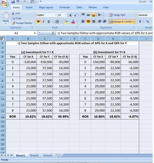Switch to the Data tab
Viewport: 154px width, 163px height.
pyautogui.click(x=79, y=7)
